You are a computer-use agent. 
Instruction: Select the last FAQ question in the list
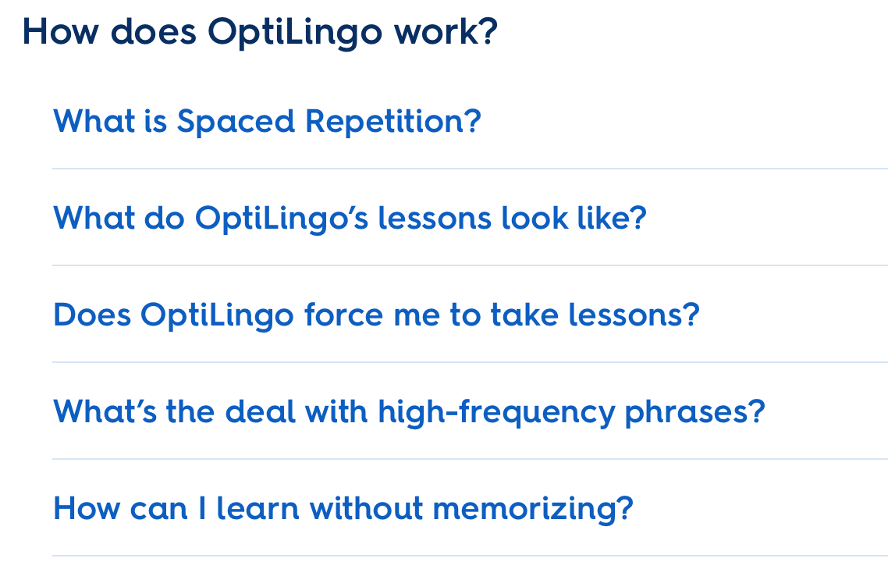click(x=343, y=509)
